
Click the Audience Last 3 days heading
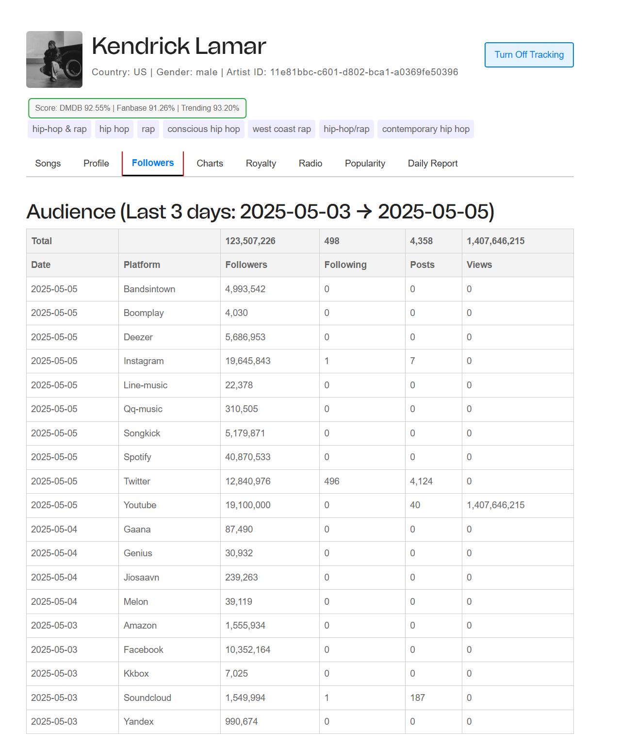click(261, 212)
